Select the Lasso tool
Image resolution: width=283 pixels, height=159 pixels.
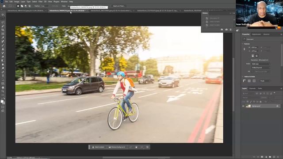[x=3, y=23]
